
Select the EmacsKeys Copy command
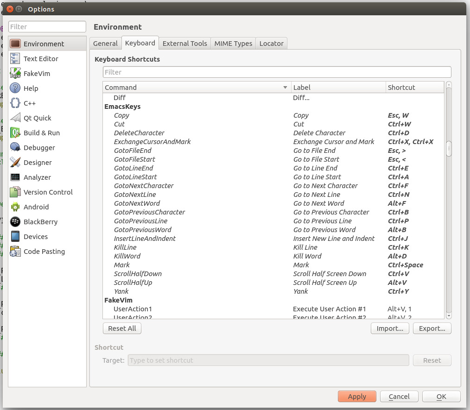click(x=273, y=115)
